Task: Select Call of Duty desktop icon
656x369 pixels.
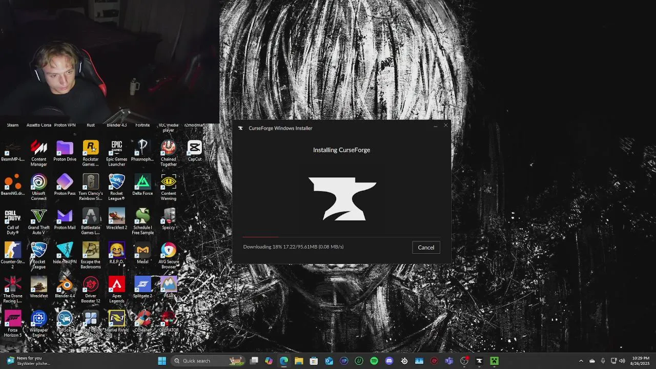Action: (x=13, y=222)
